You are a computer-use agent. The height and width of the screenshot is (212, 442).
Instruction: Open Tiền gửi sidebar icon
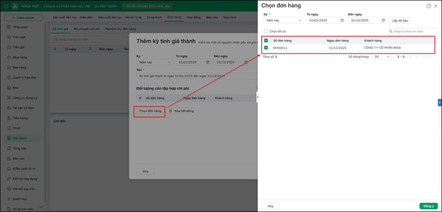pyautogui.click(x=9, y=47)
